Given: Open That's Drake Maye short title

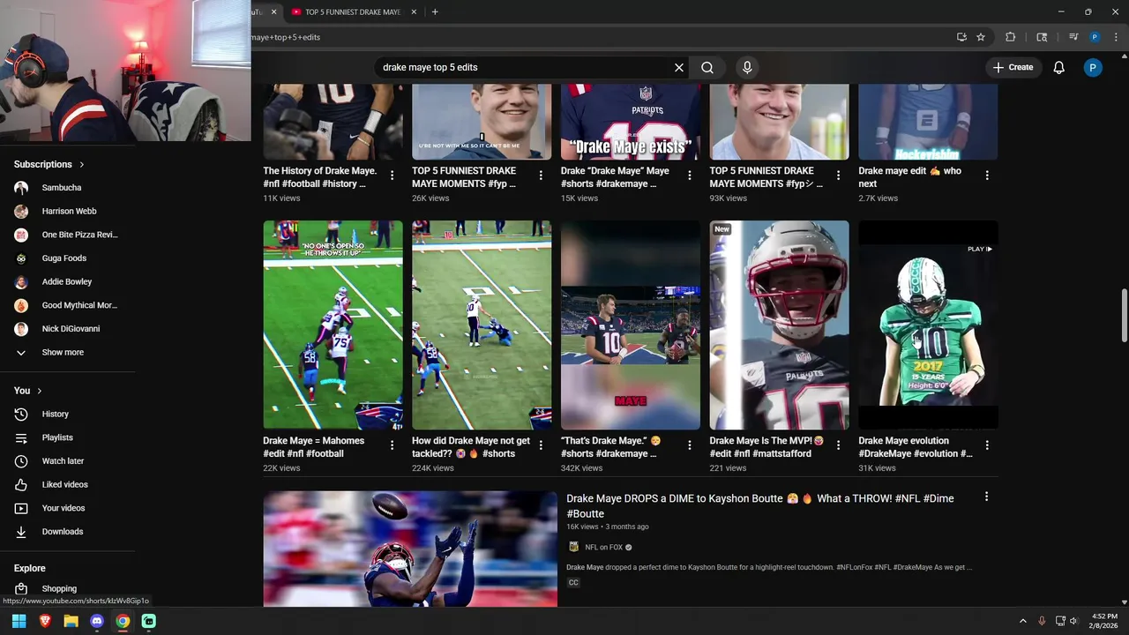Looking at the screenshot, I should (611, 447).
